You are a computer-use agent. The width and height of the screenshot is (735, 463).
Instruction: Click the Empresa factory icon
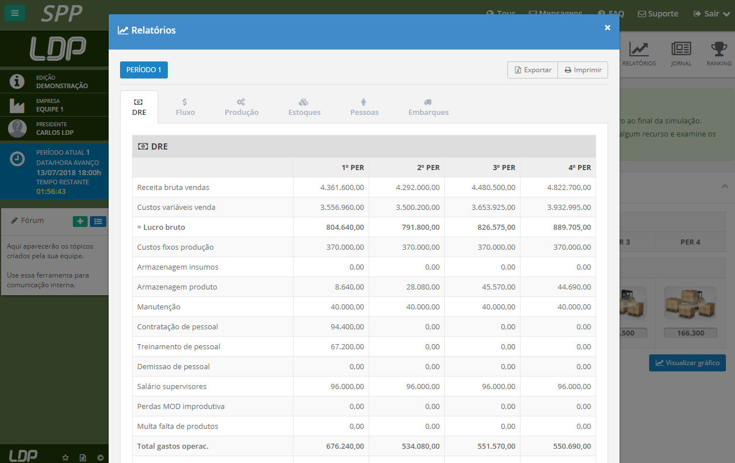(17, 105)
